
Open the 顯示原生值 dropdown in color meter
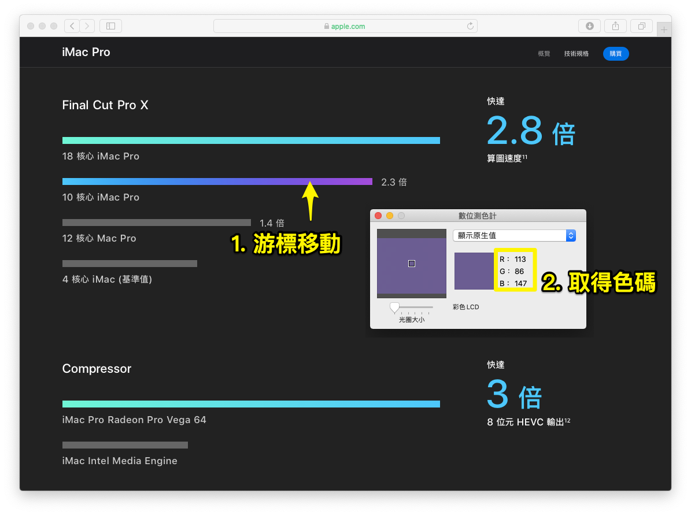(514, 235)
